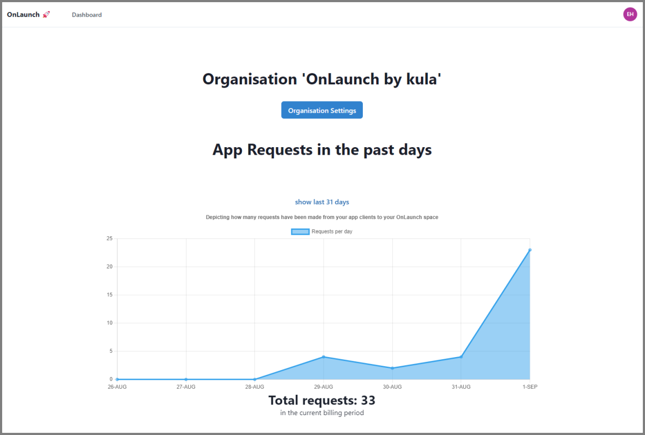
Task: Select the 28-AUG data point at zero
Action: pos(255,379)
